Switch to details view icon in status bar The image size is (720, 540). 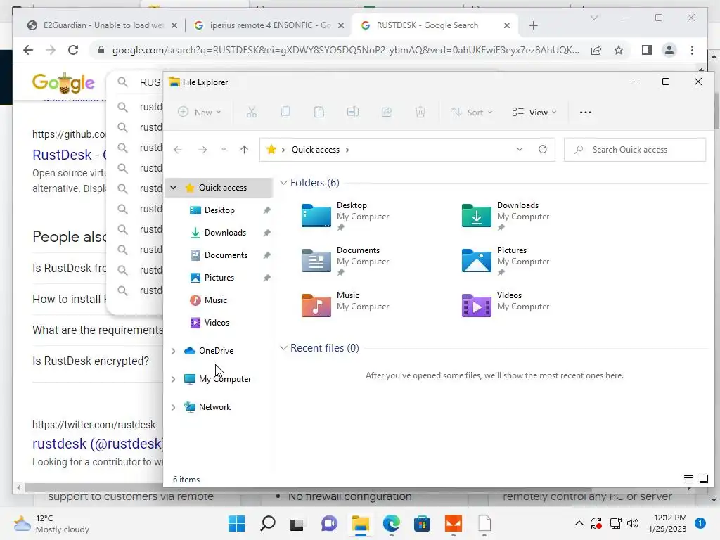(x=688, y=479)
